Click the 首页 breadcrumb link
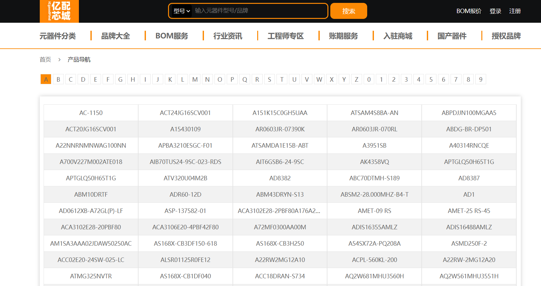 pyautogui.click(x=45, y=60)
